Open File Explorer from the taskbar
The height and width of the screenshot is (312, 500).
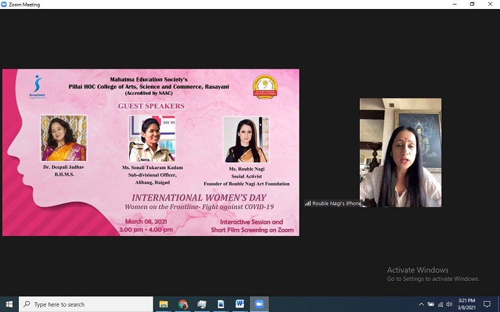pyautogui.click(x=164, y=304)
